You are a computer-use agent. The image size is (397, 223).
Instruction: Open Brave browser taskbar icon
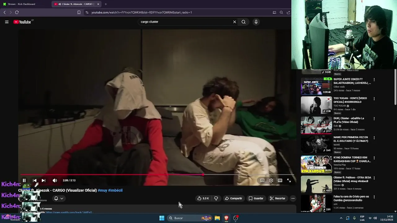pos(226,218)
